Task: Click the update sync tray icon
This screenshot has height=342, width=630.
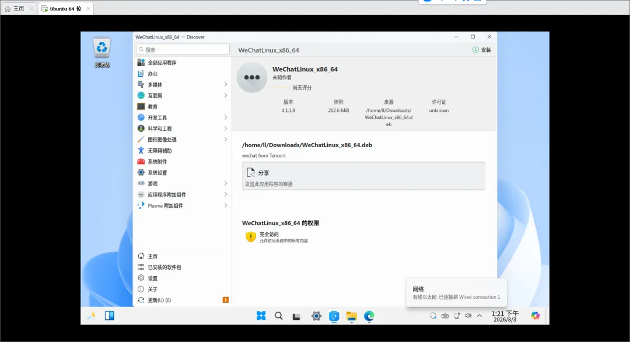Action: click(433, 316)
